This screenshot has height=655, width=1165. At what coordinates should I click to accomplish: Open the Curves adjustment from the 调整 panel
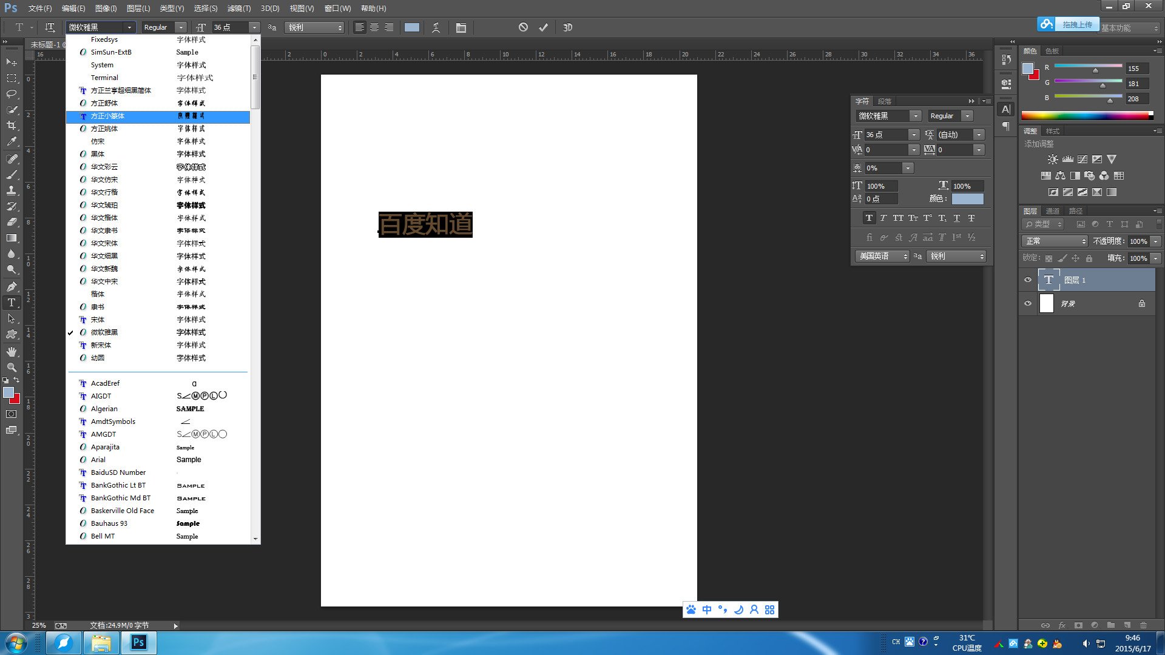pyautogui.click(x=1082, y=159)
